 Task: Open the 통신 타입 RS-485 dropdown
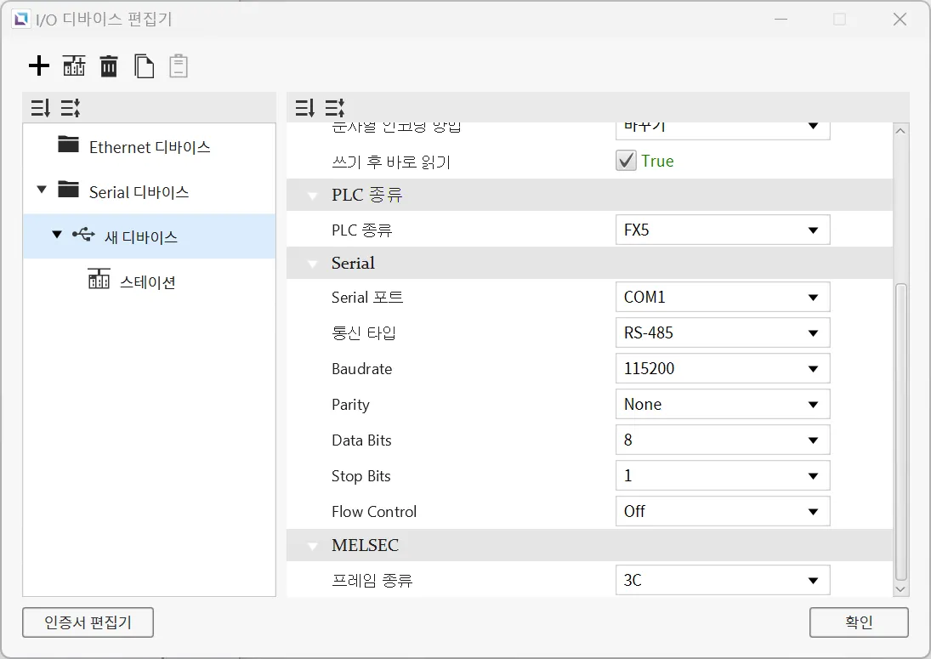(x=722, y=333)
